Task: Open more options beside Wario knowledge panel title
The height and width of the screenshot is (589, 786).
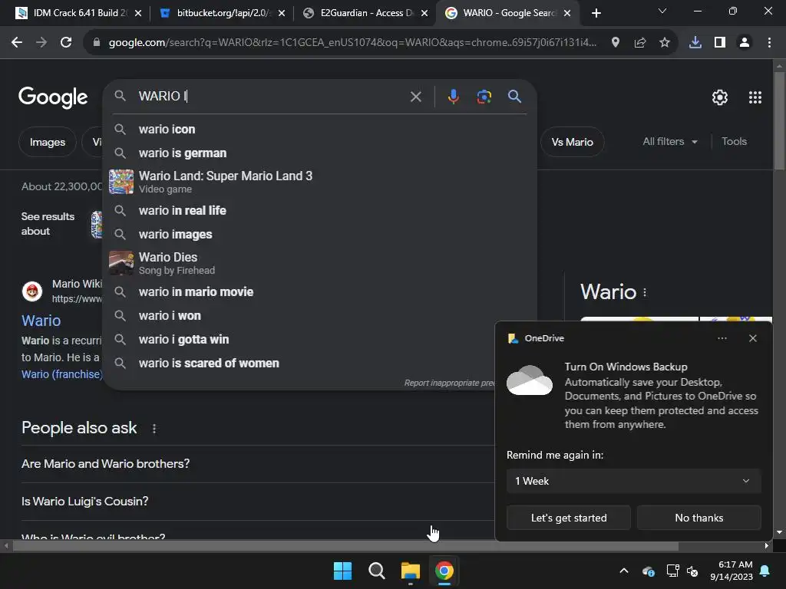Action: click(x=645, y=292)
